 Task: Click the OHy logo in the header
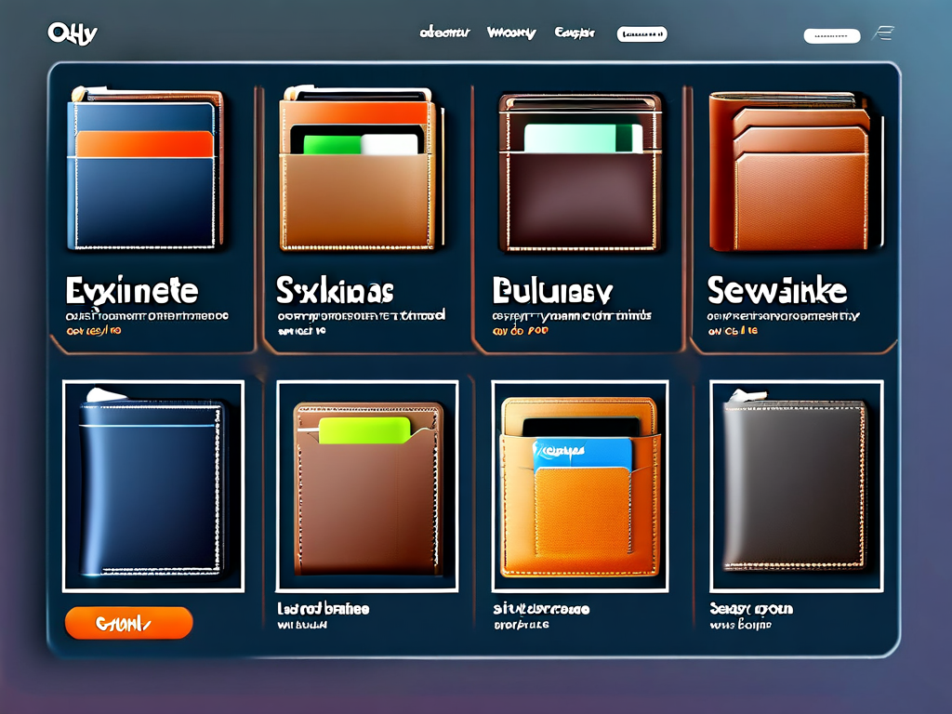[x=73, y=33]
